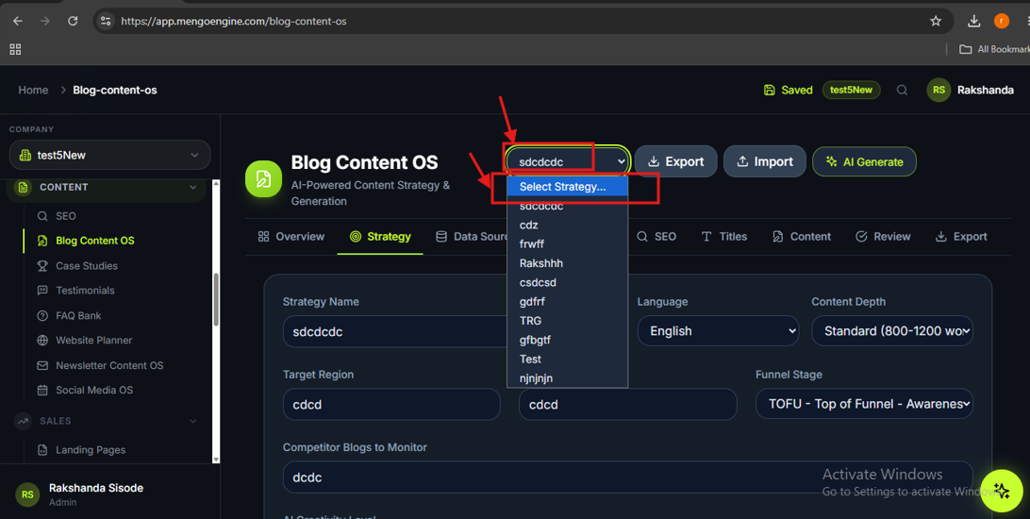Open the sdcdcdc strategy selector dropdown
This screenshot has height=519, width=1030.
click(x=567, y=161)
